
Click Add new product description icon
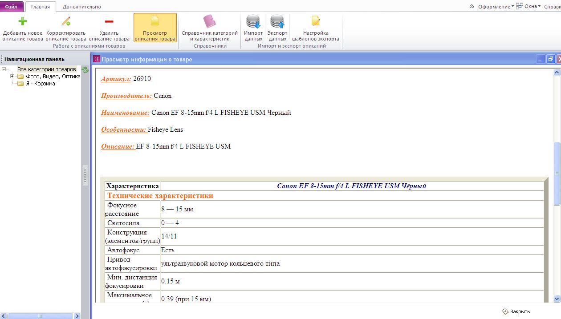[23, 21]
